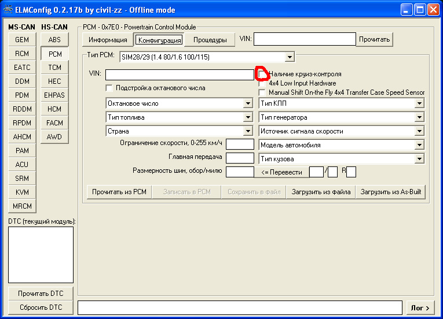
Task: Click the ELMConfig title bar icon
Action: [8, 10]
